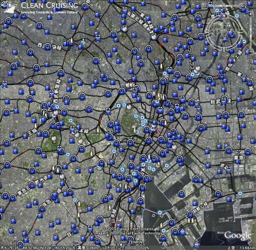Select the blue star marker below 西武新宿線 label
This screenshot has height=250, width=256.
tap(57, 107)
